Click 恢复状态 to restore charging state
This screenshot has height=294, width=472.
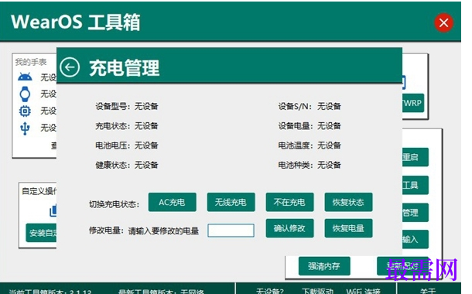tap(348, 202)
